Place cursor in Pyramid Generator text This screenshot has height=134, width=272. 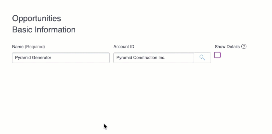[33, 58]
